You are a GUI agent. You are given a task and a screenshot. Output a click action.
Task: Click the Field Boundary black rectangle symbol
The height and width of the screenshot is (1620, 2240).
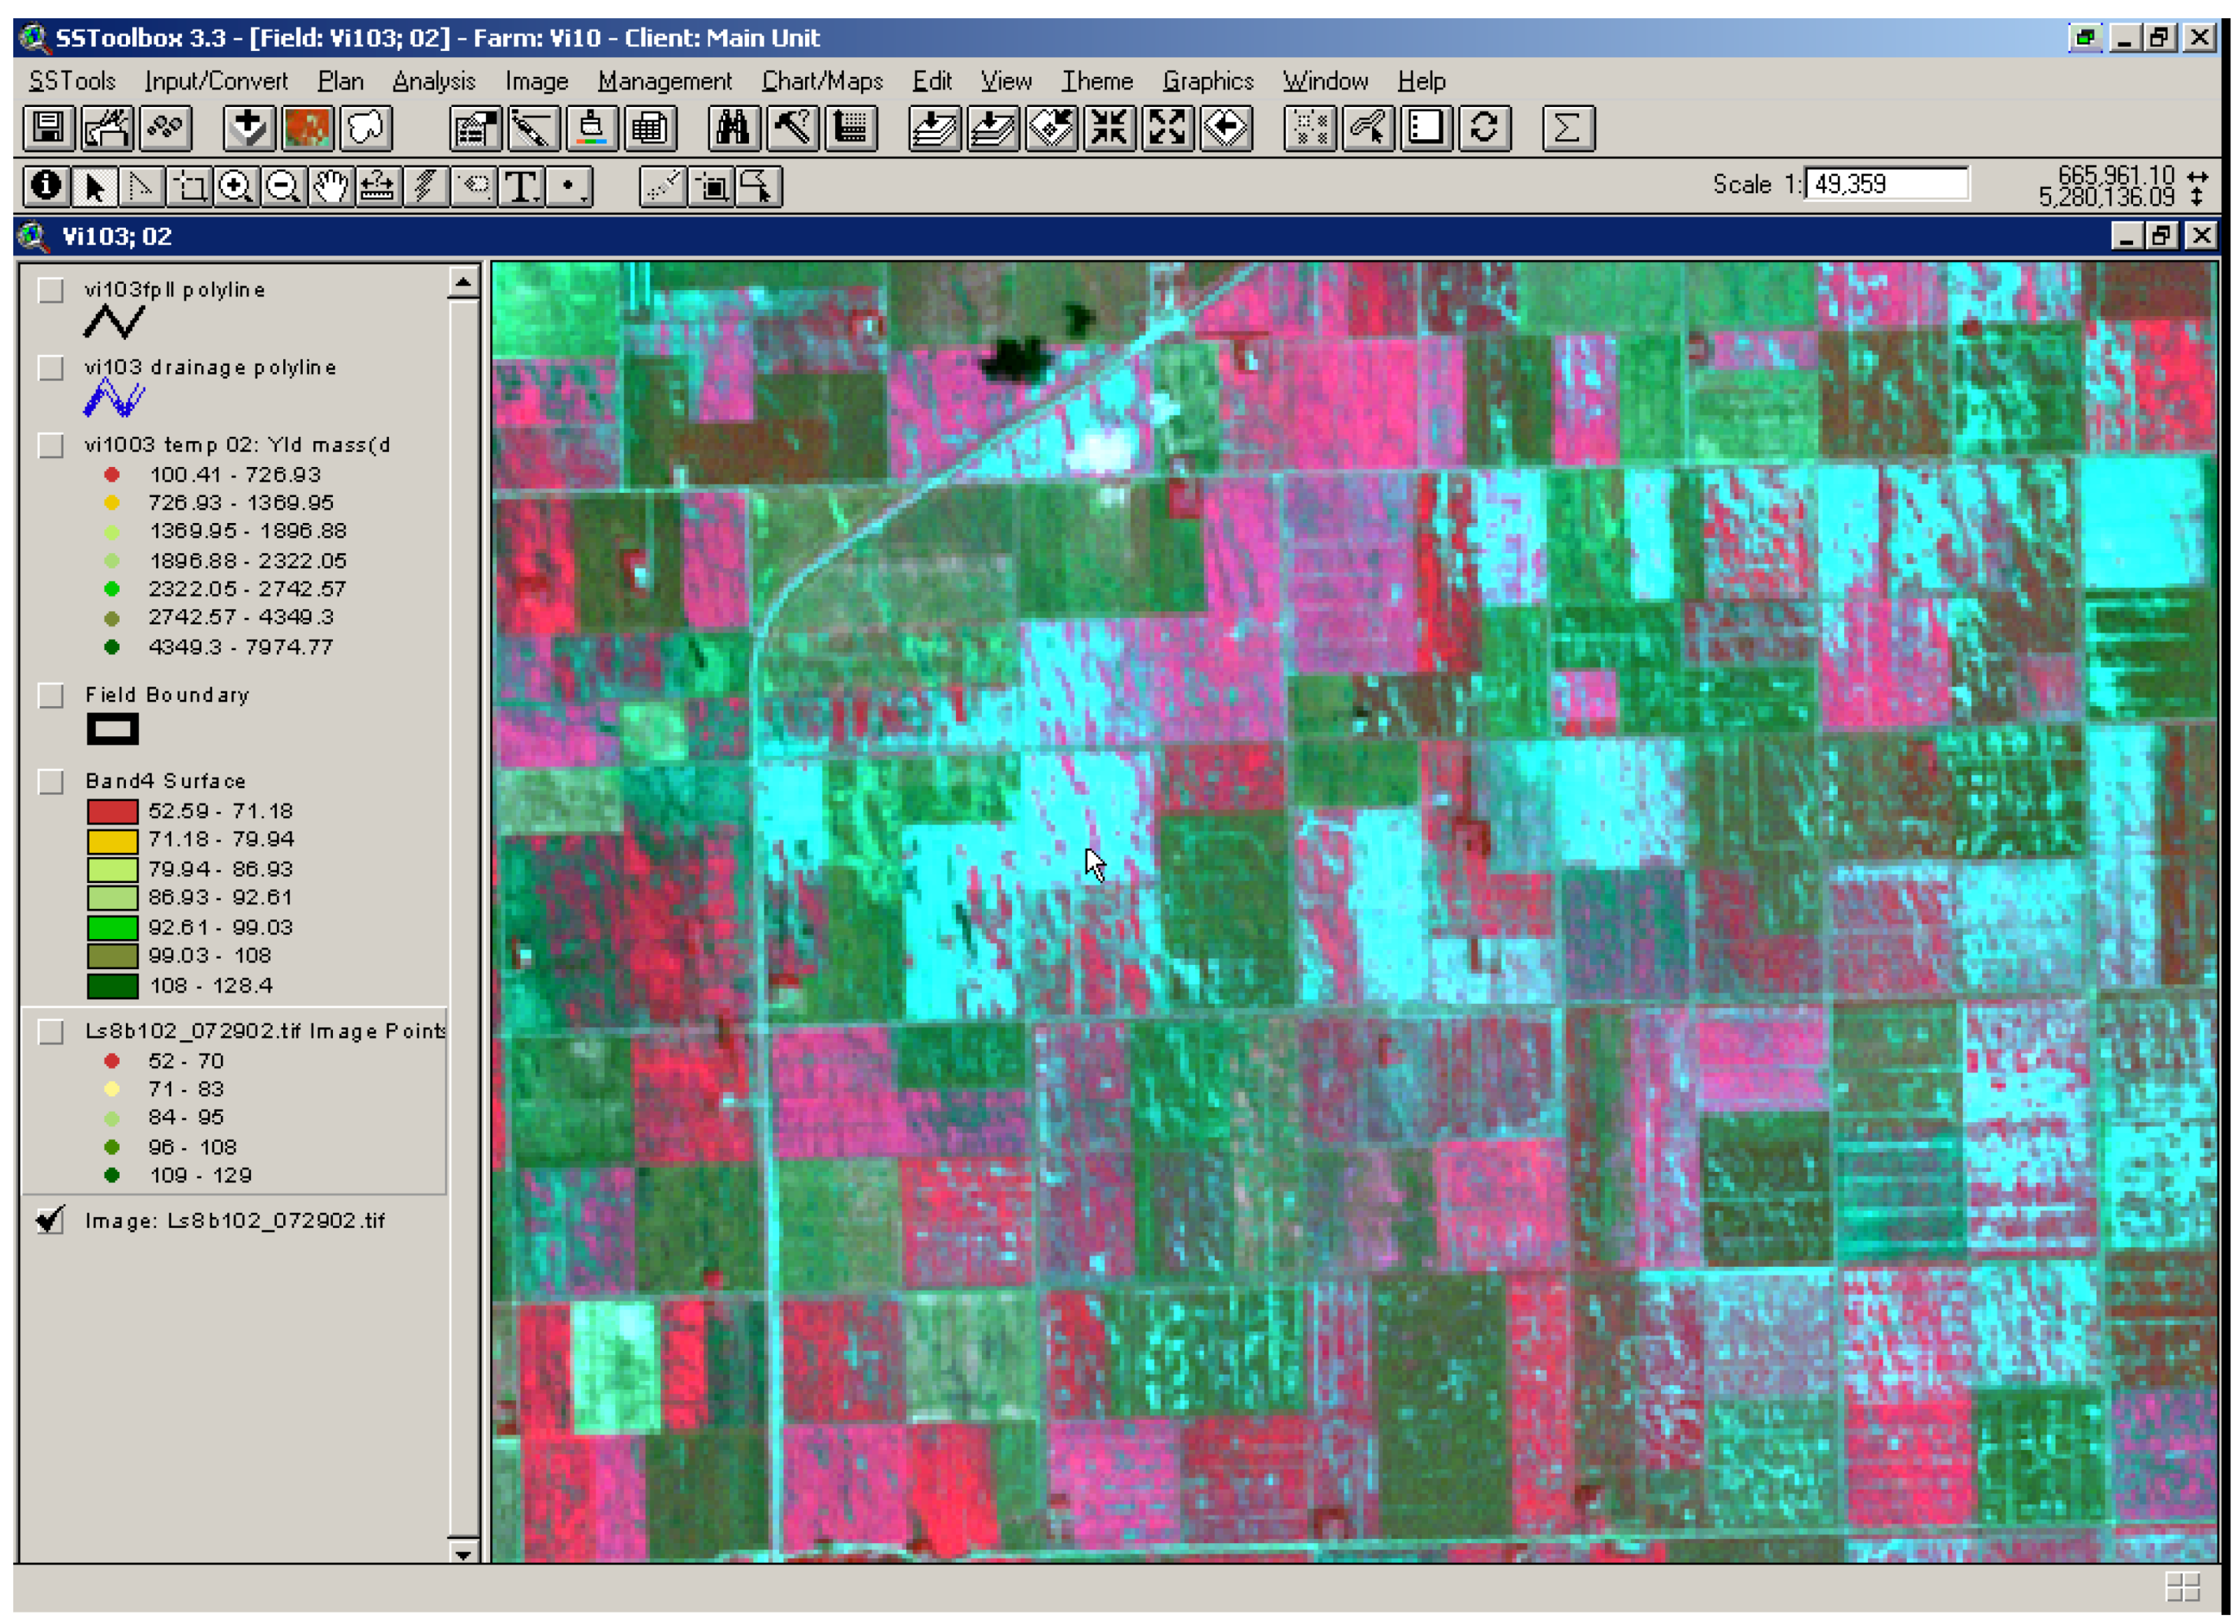[113, 729]
